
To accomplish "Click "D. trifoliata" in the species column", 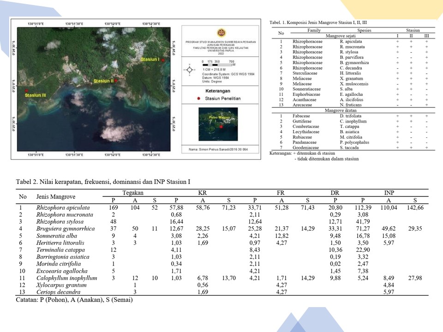I will tap(351, 116).
